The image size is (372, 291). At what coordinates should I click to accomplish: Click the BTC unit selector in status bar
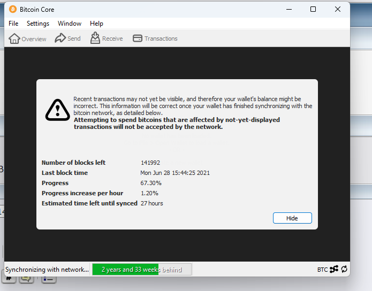pyautogui.click(x=322, y=270)
